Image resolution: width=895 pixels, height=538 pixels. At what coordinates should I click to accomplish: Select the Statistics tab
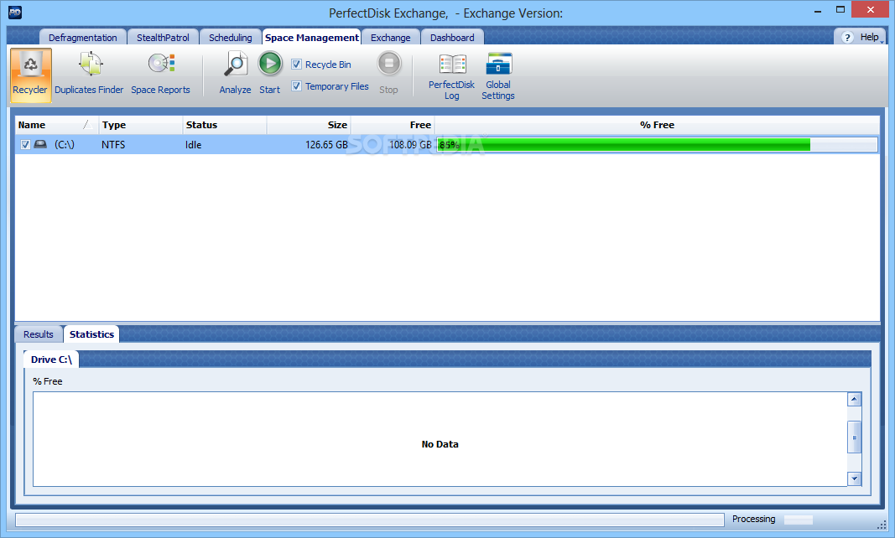pos(91,334)
